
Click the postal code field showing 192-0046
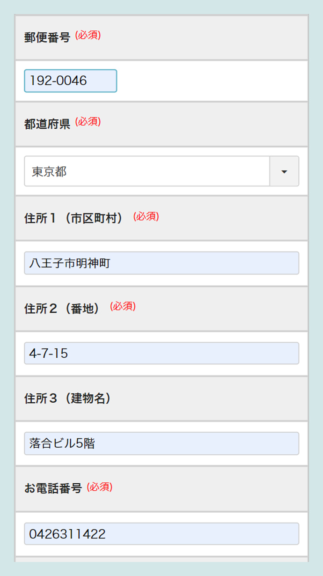point(70,81)
